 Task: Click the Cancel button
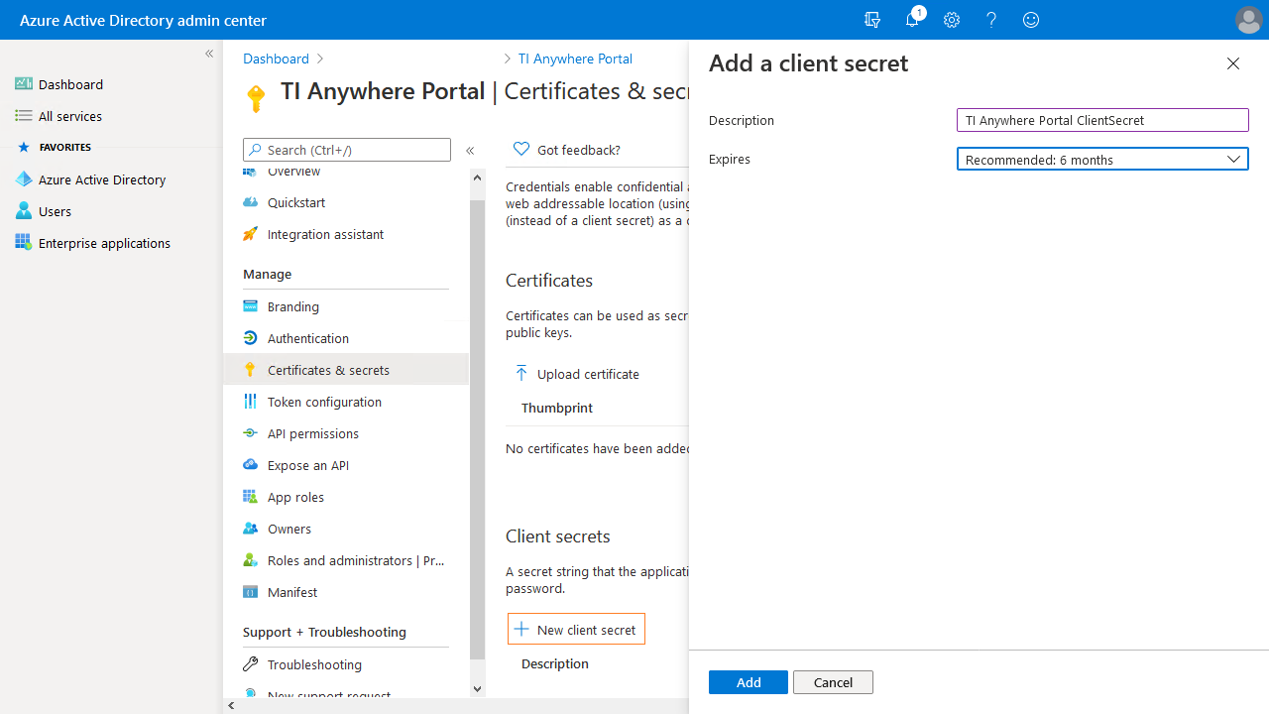(x=833, y=682)
